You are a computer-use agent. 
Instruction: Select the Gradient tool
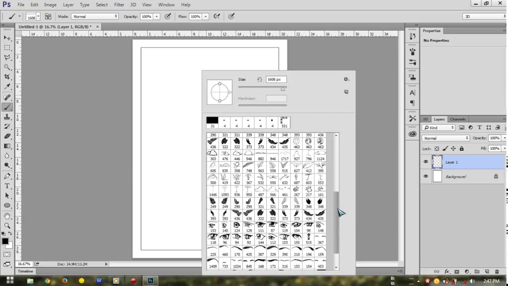point(7,146)
